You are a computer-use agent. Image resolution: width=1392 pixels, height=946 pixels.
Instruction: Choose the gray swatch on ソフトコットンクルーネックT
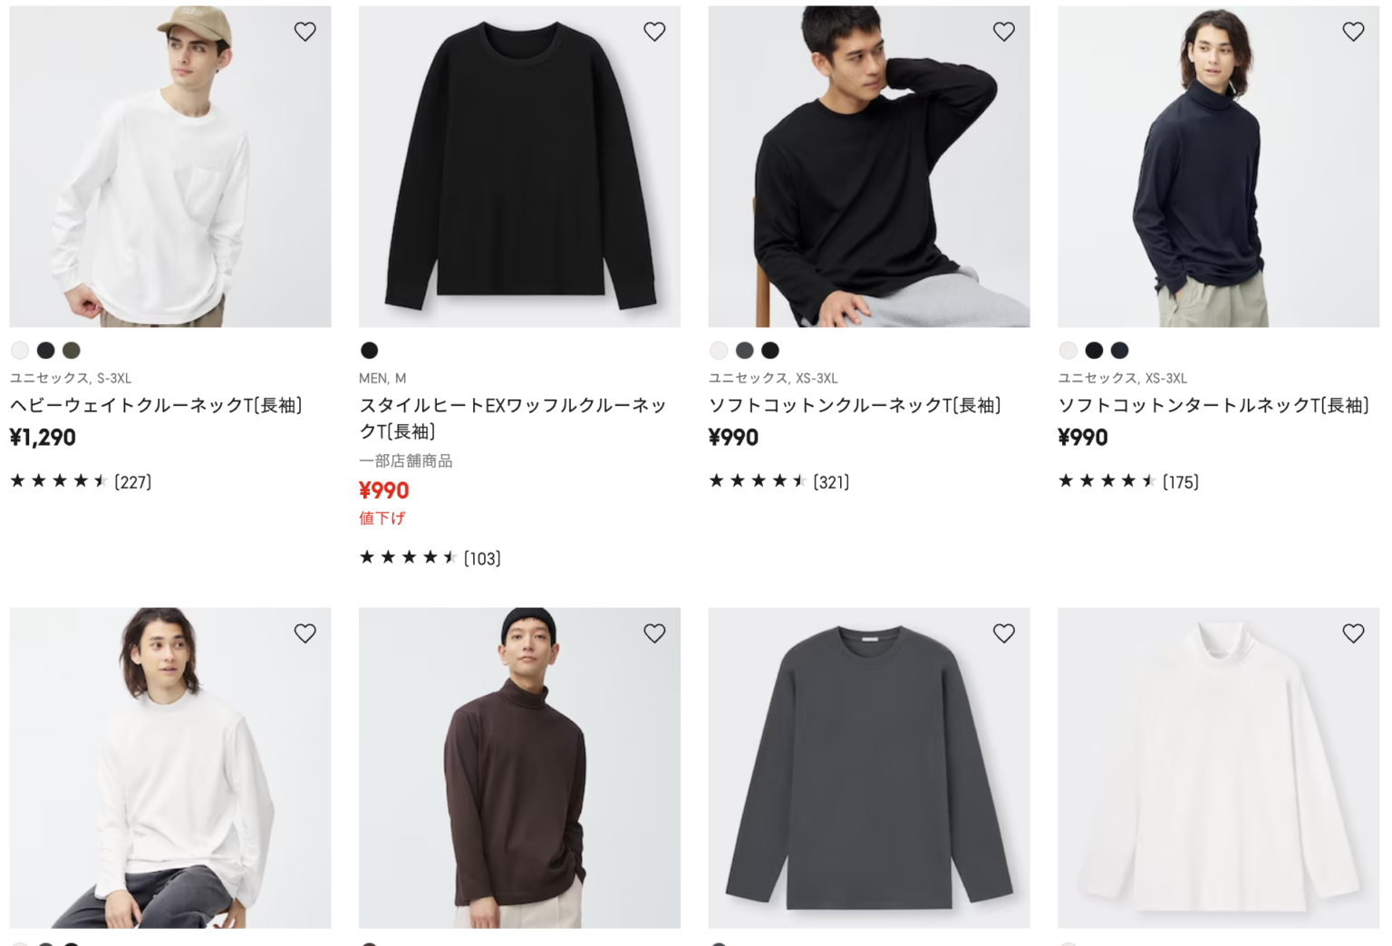click(744, 350)
